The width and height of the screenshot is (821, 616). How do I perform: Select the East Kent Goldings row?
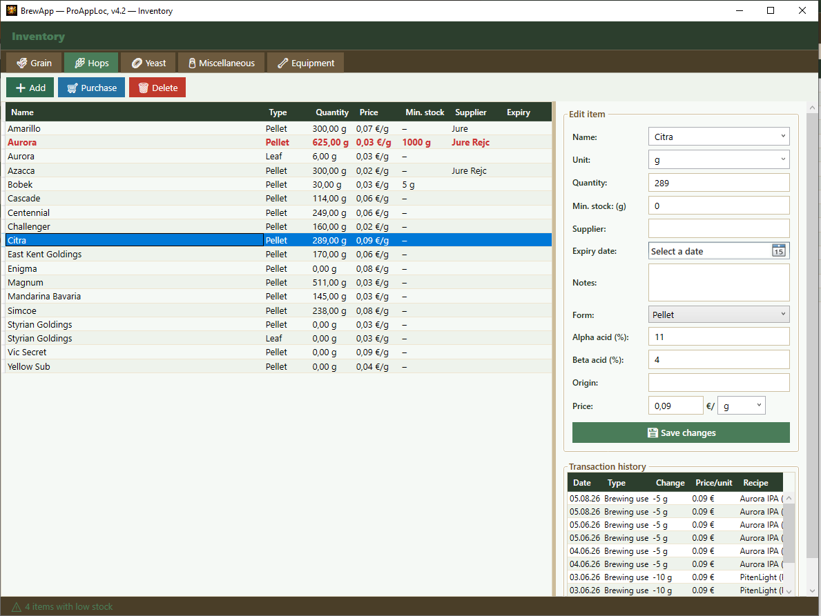(278, 254)
